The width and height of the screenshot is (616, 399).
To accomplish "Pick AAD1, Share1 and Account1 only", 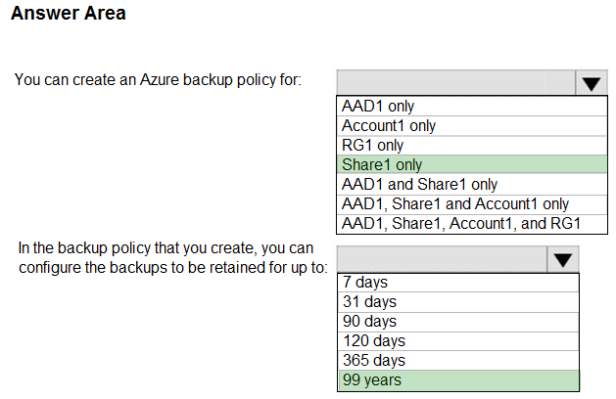I will pyautogui.click(x=472, y=204).
